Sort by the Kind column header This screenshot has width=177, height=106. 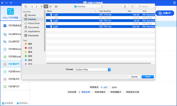(148, 11)
